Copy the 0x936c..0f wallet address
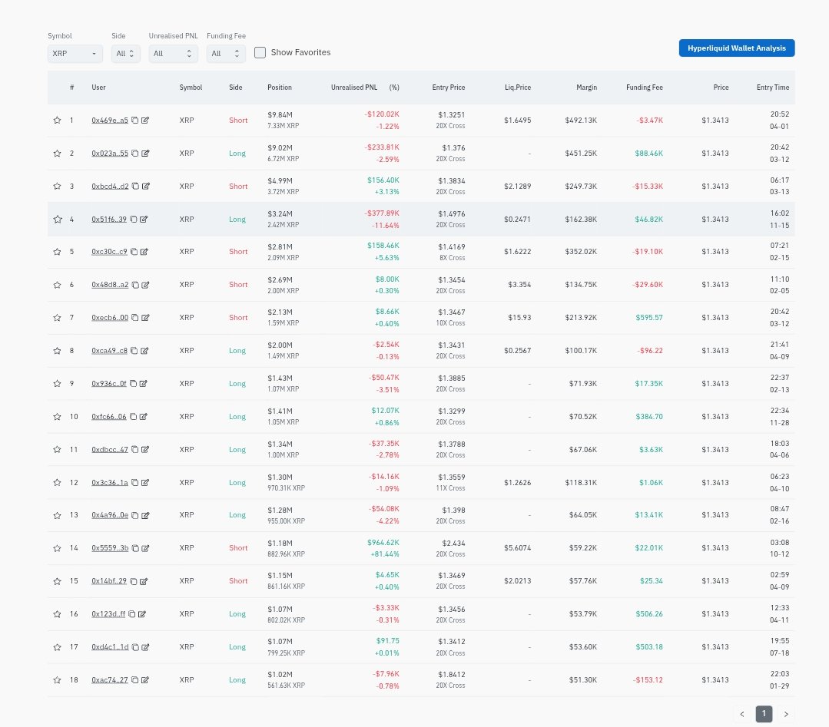 (134, 384)
